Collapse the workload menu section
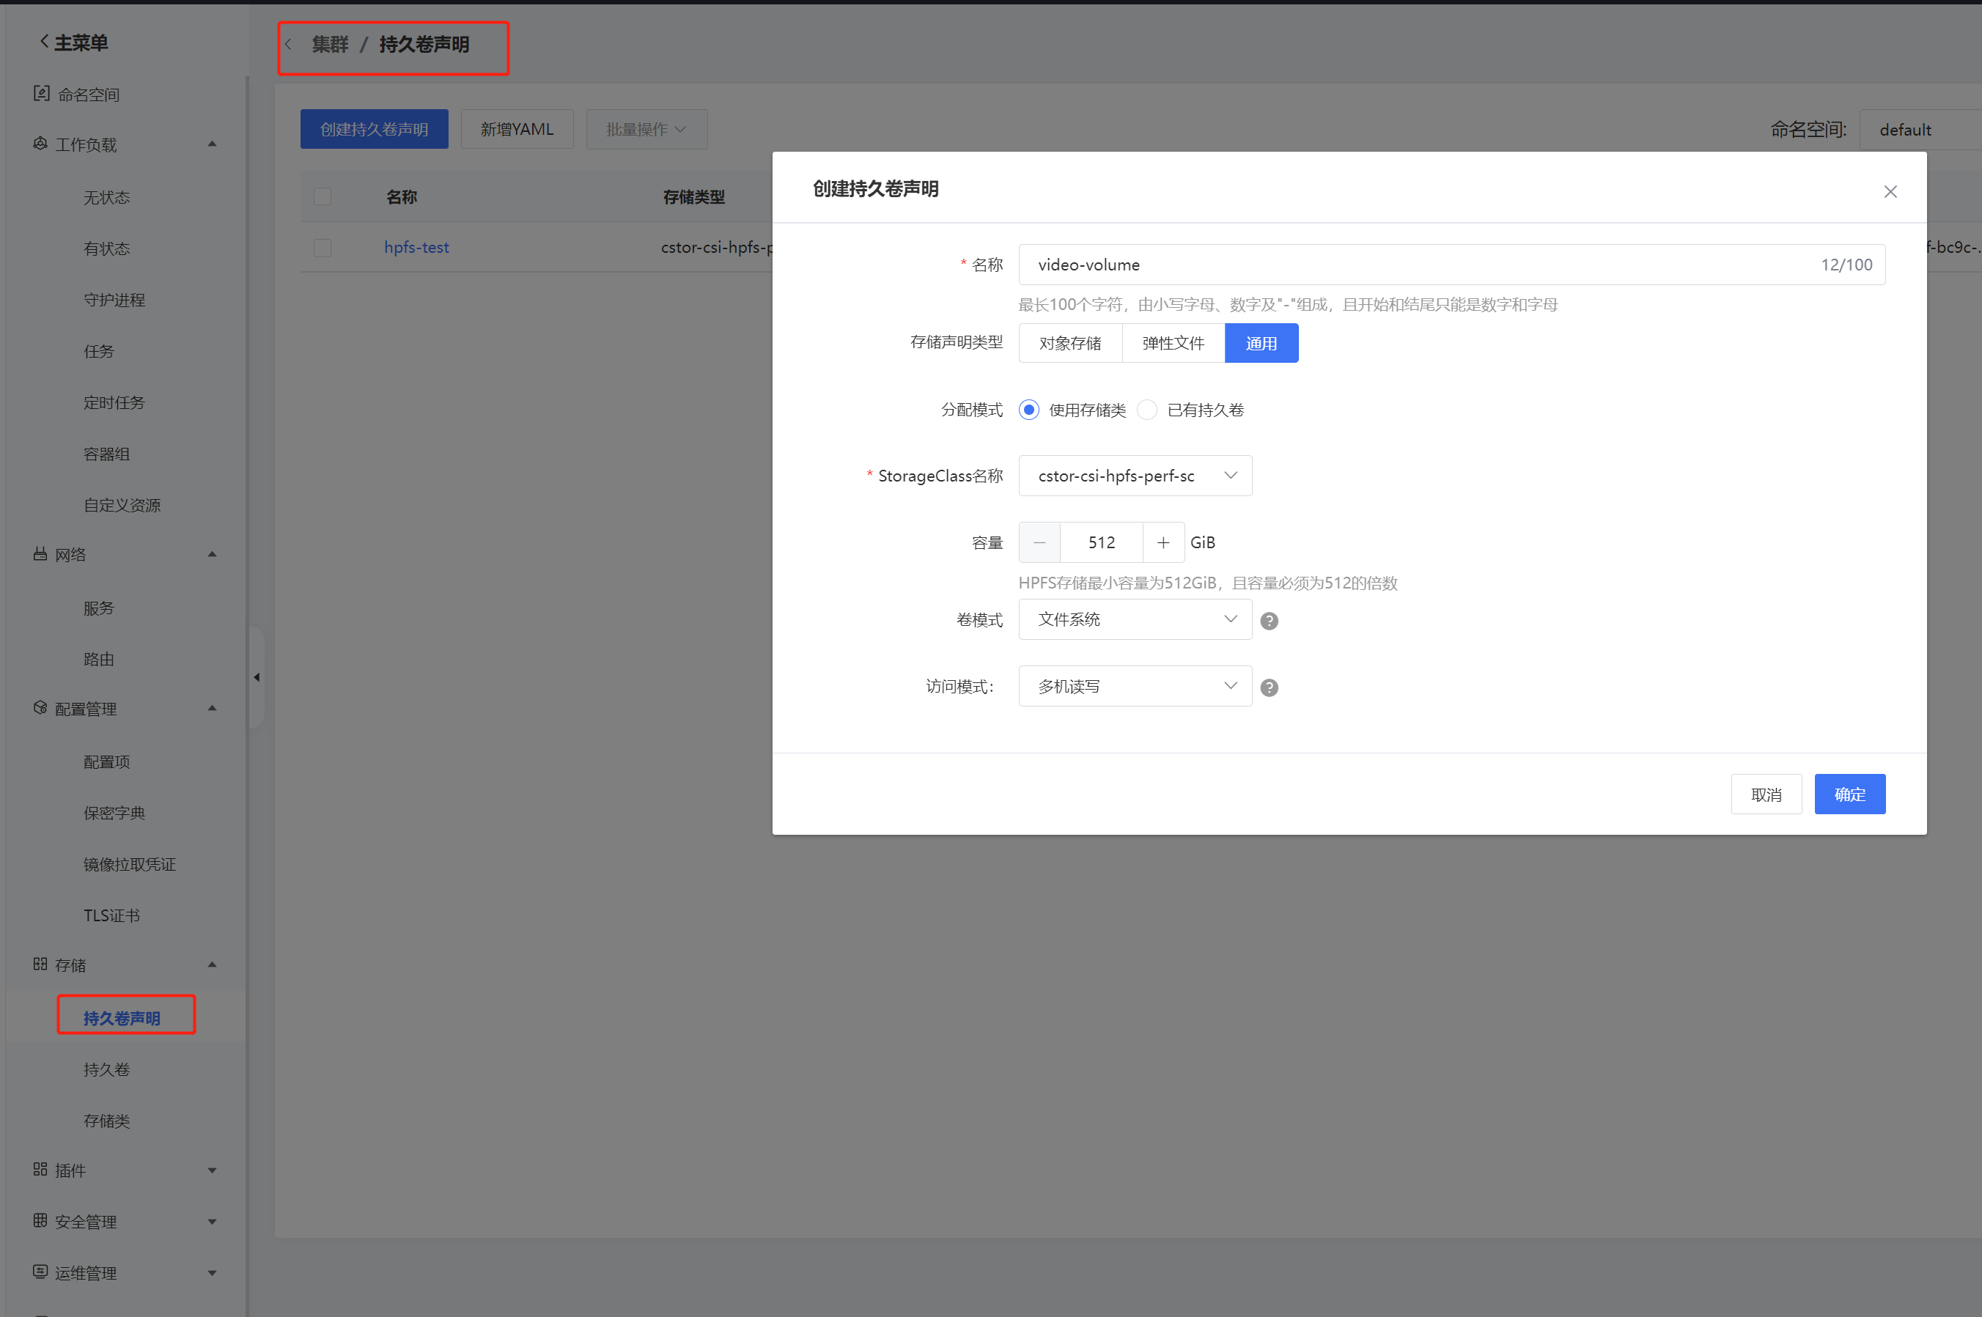The width and height of the screenshot is (1982, 1317). tap(213, 144)
